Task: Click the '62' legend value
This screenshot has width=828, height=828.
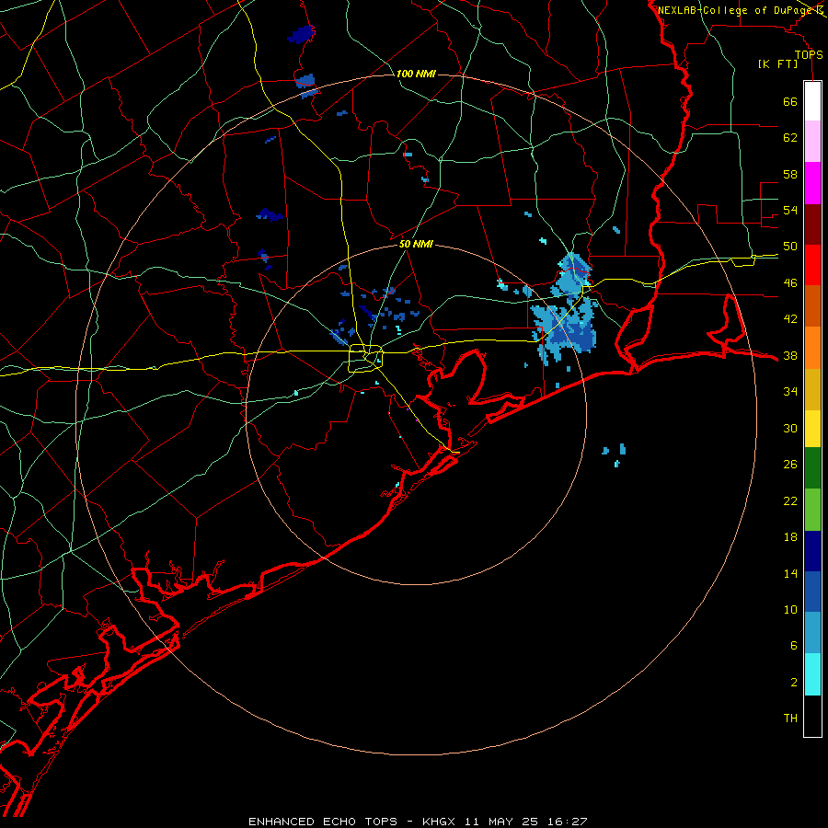Action: pos(790,138)
